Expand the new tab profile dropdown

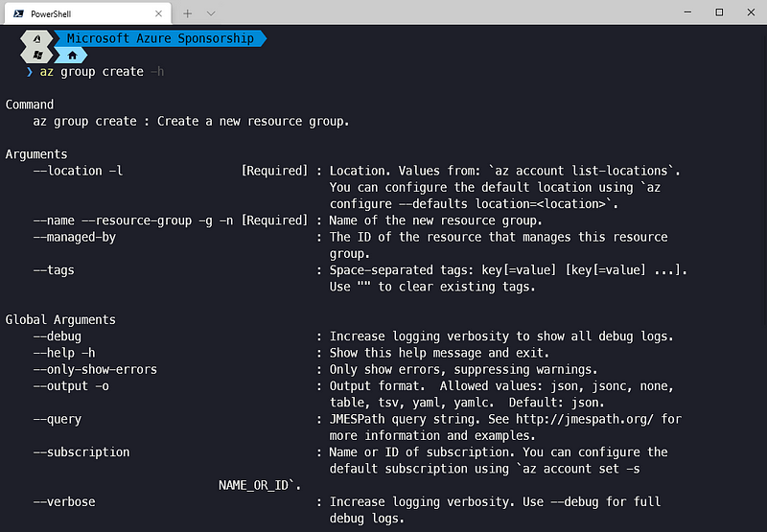[211, 13]
